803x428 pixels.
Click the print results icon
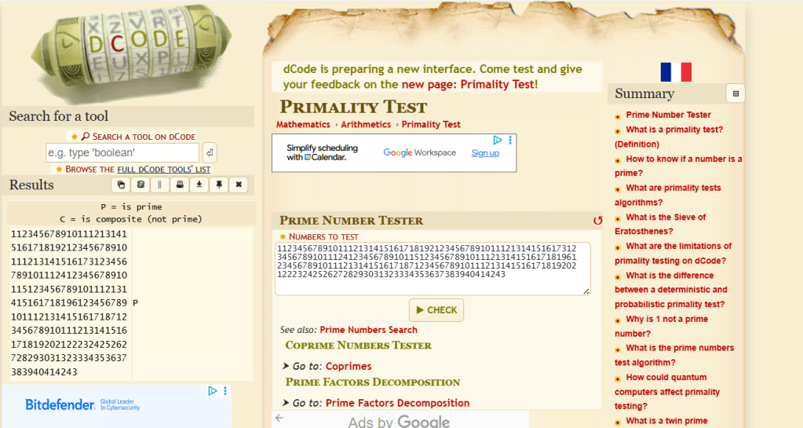pyautogui.click(x=180, y=185)
